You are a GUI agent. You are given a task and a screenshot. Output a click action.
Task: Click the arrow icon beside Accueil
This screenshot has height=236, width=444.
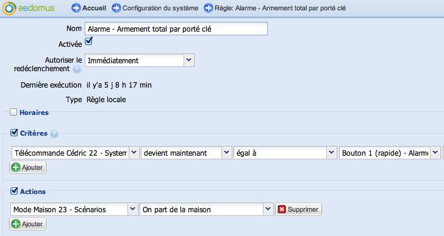tap(76, 8)
